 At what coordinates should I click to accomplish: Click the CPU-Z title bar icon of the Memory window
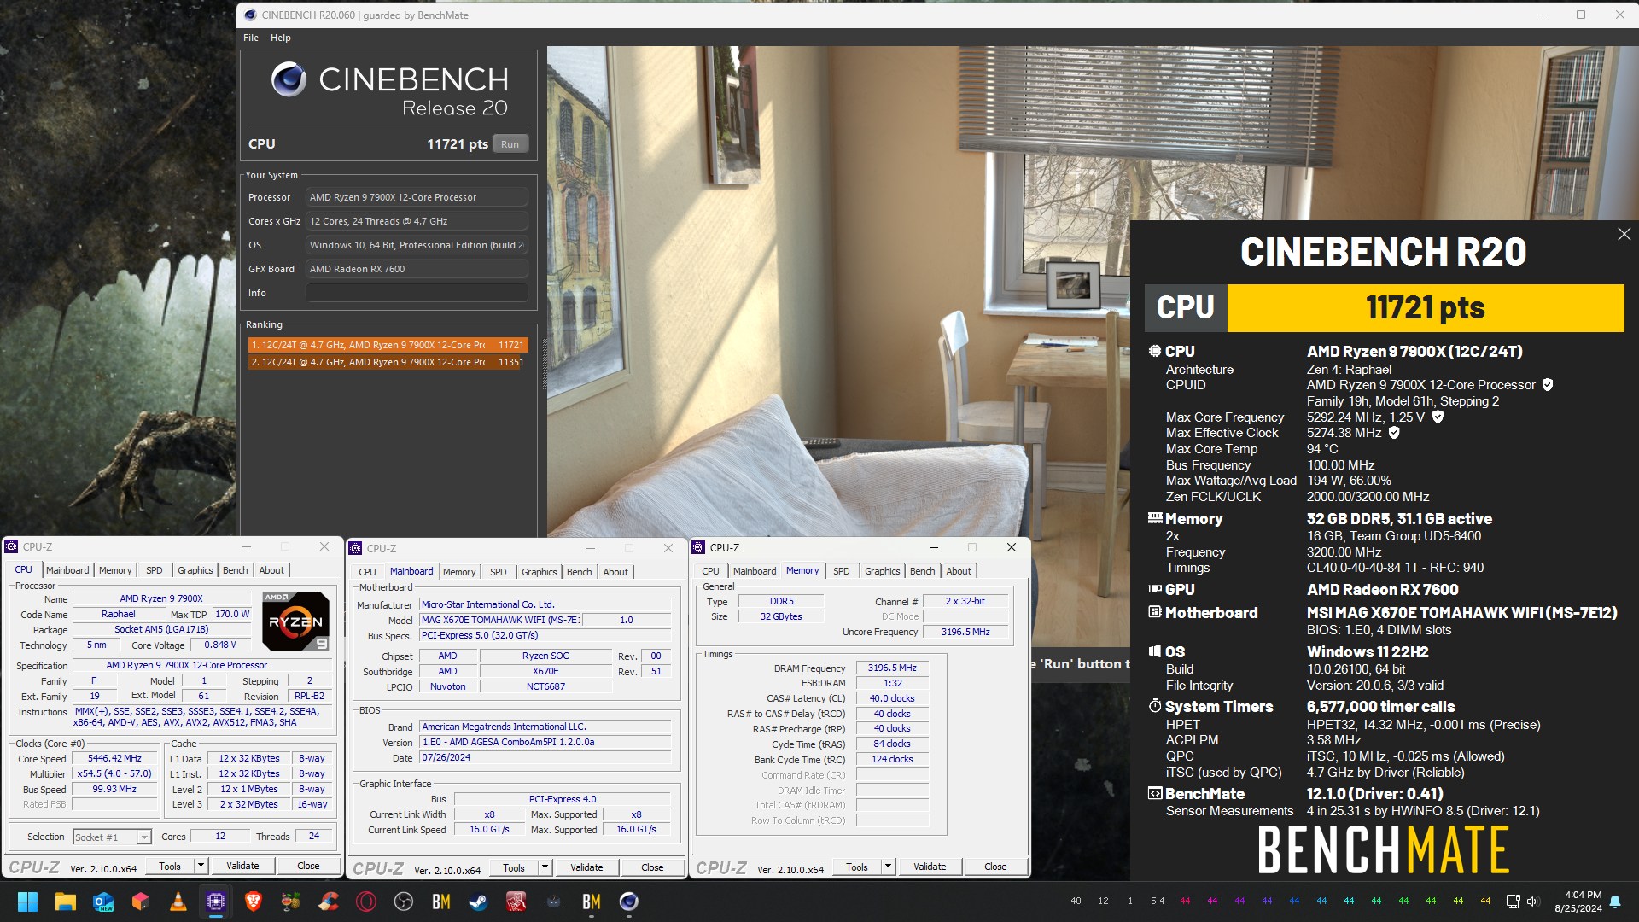click(698, 547)
